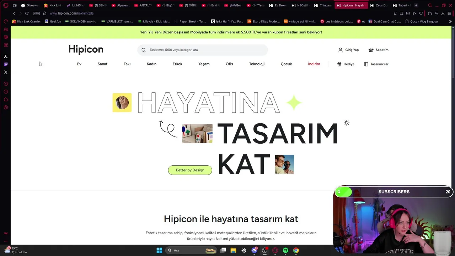Screen dimensions: 455x256
Task: Click the Tasarımcı, ürün veya kategori search field
Action: pyautogui.click(x=203, y=50)
